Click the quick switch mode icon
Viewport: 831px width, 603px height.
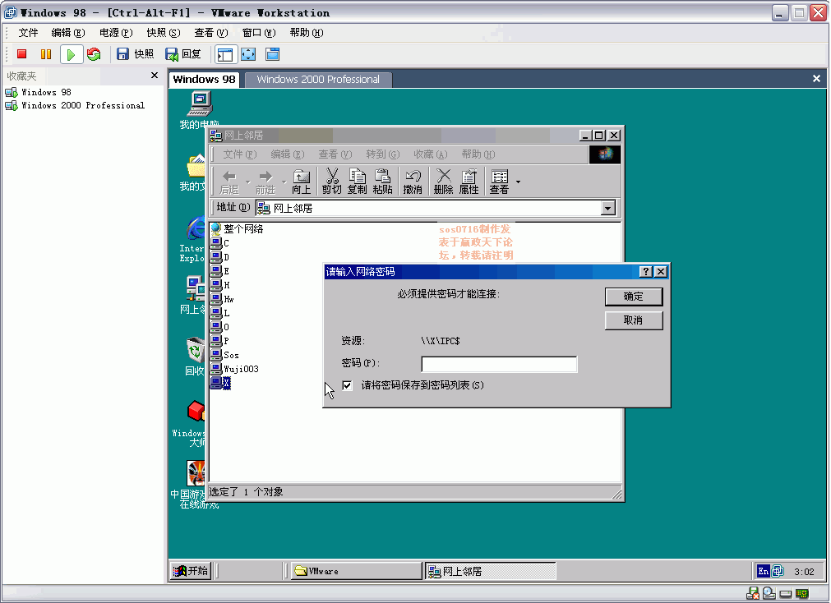coord(272,54)
